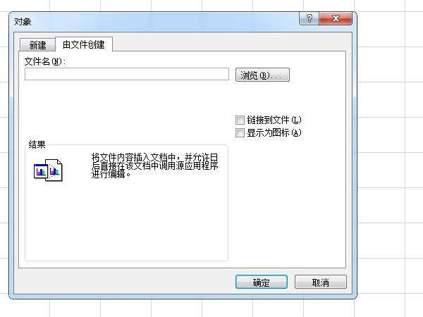Click the 链接到文件(L) label text

[x=274, y=120]
